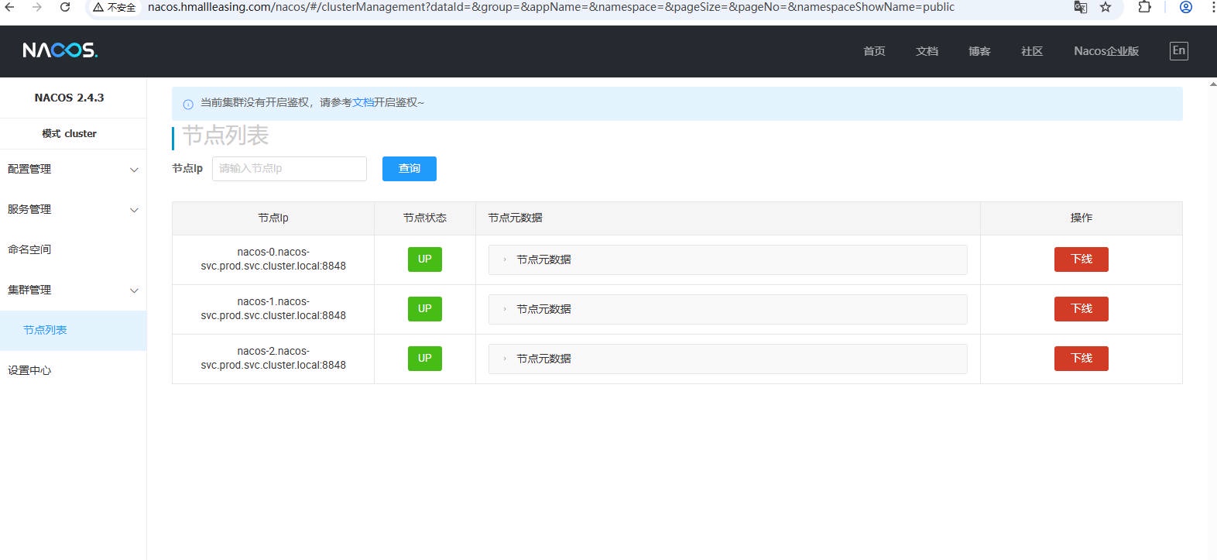This screenshot has width=1217, height=560.
Task: Focus the 节点Ip search input field
Action: (289, 169)
